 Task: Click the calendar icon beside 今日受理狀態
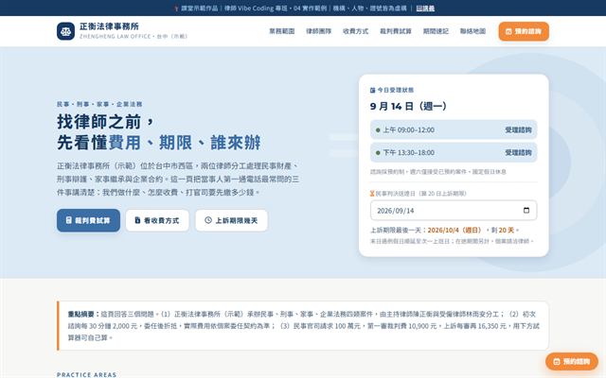click(x=372, y=91)
